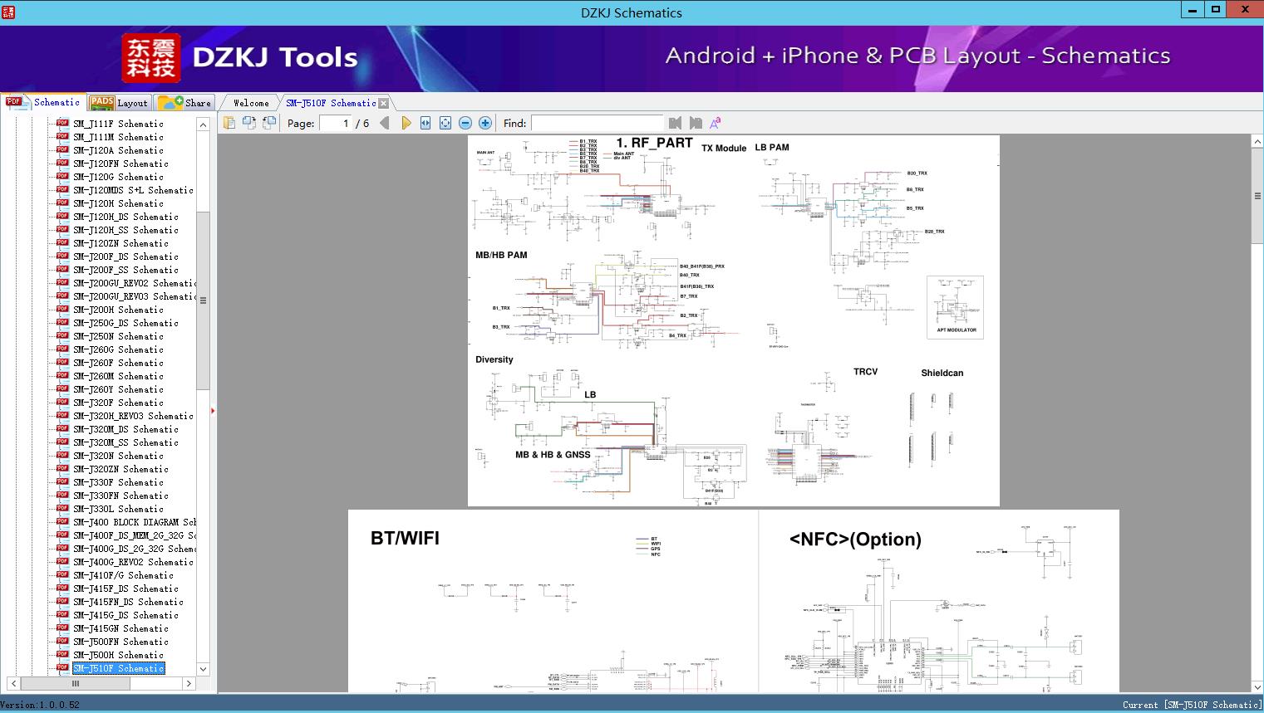Image resolution: width=1264 pixels, height=713 pixels.
Task: Click the PDF icon beside SM-J320ZN Schematic
Action: click(62, 468)
